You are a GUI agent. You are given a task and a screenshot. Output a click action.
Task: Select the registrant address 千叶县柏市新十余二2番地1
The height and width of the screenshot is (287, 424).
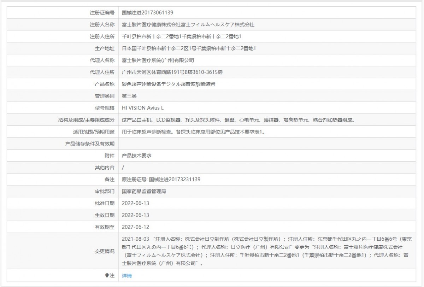152,36
